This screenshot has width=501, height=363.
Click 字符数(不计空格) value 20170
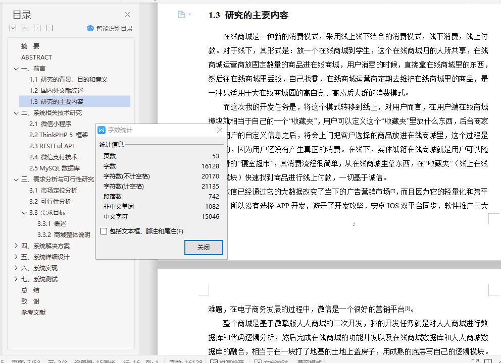tap(210, 176)
